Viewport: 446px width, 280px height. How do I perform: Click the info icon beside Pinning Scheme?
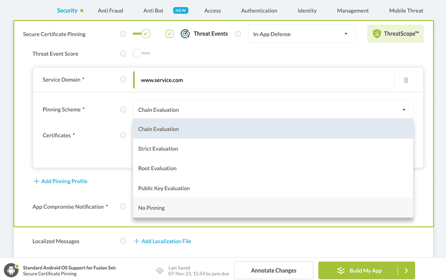123,109
